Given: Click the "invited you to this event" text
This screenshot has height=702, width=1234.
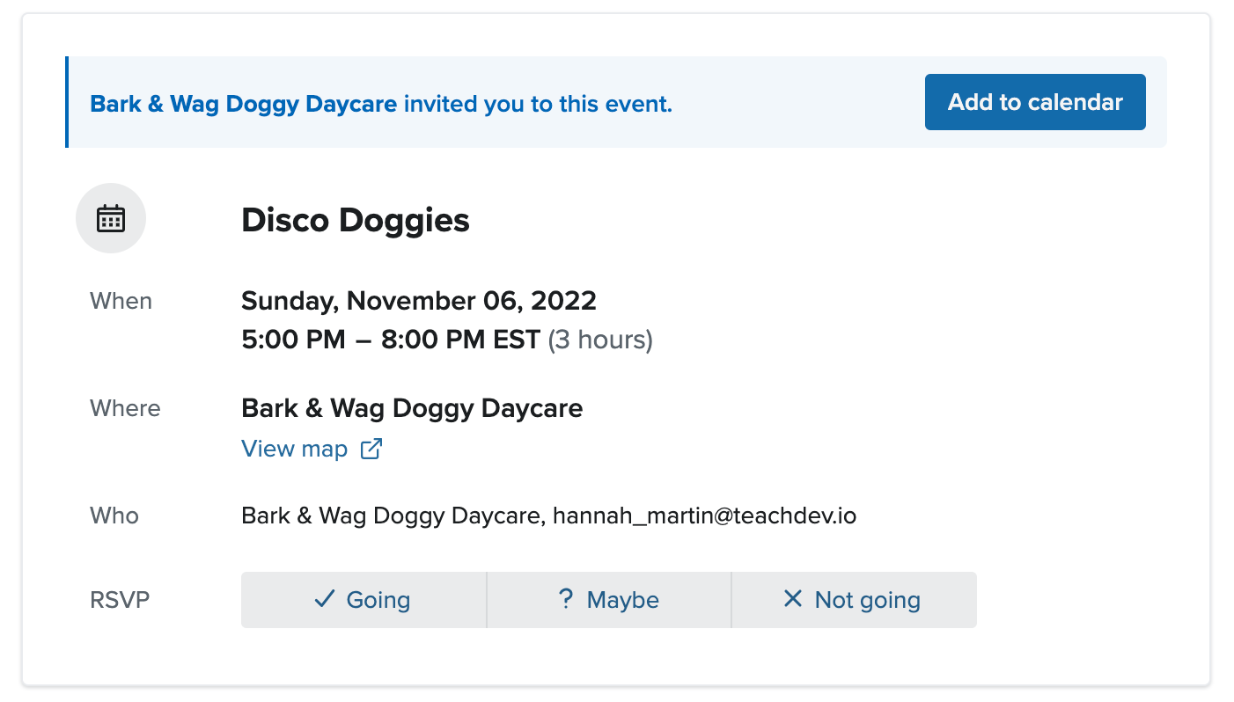Looking at the screenshot, I should (538, 104).
